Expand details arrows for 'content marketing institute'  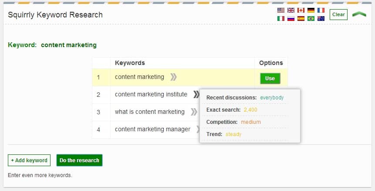[x=196, y=94]
